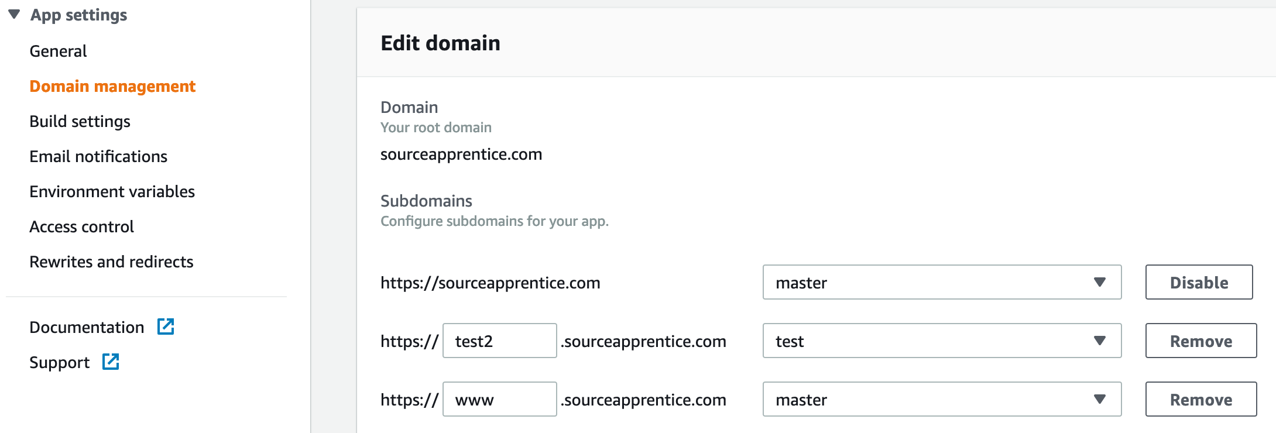The height and width of the screenshot is (433, 1276).
Task: Click 'Configure subdomains for your app.' text
Action: (495, 221)
